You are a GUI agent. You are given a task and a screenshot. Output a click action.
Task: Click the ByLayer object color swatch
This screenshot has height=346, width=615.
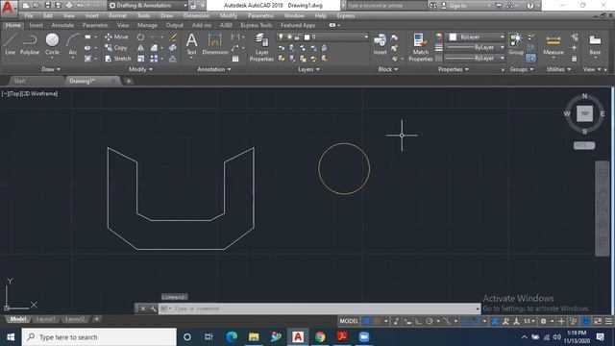[453, 37]
